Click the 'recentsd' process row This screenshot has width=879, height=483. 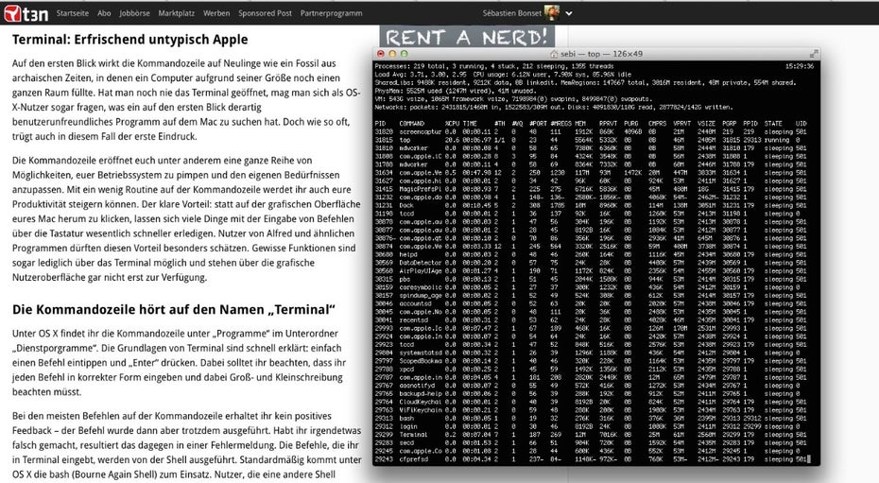point(591,319)
